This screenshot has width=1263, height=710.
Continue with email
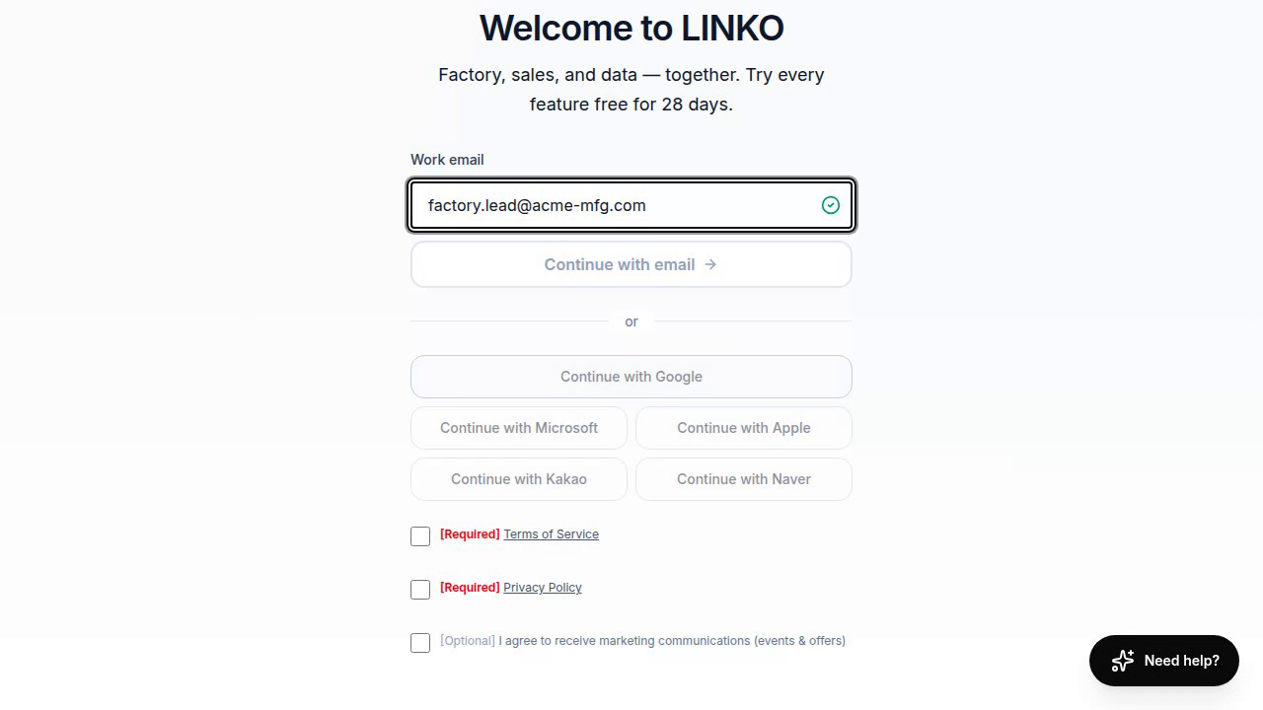point(631,264)
